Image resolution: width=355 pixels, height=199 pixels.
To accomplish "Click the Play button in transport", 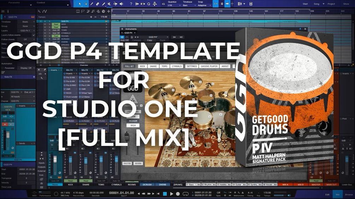I will 172,194.
